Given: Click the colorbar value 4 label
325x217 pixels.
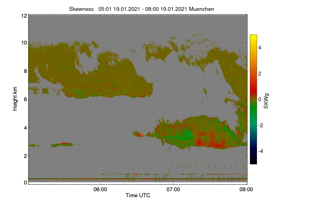Looking at the screenshot, I should tap(259, 47).
